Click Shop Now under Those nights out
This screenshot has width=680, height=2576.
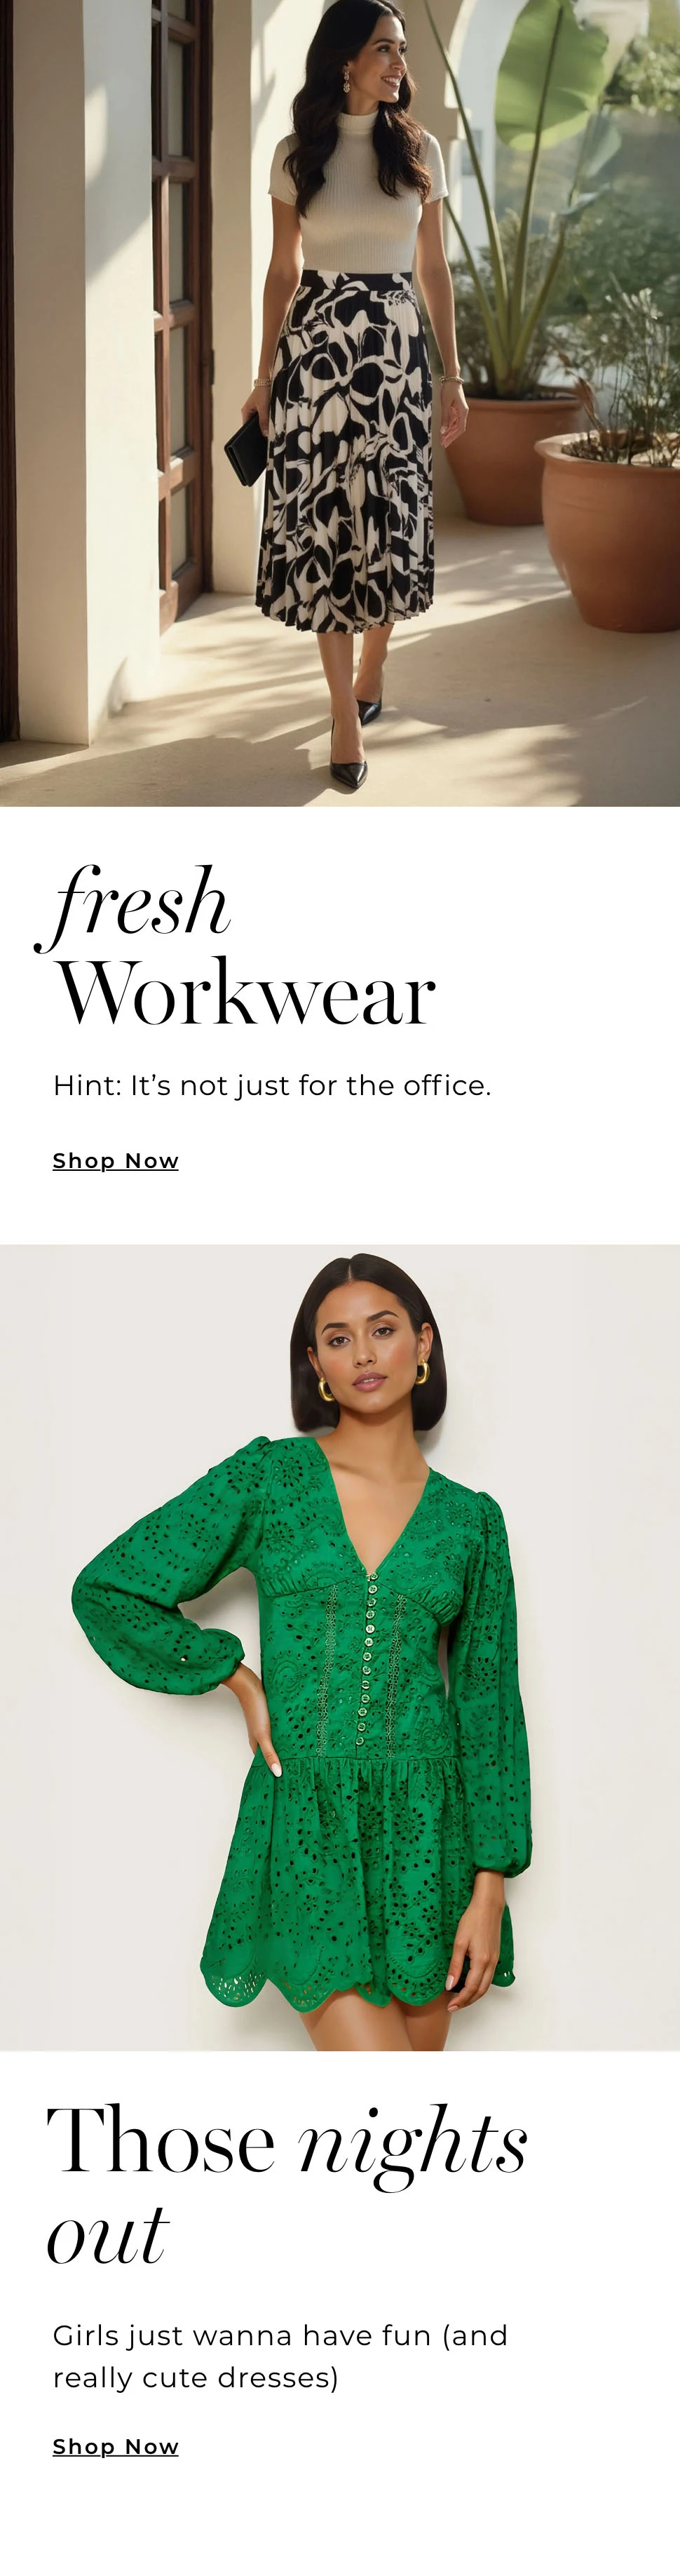pyautogui.click(x=116, y=2447)
